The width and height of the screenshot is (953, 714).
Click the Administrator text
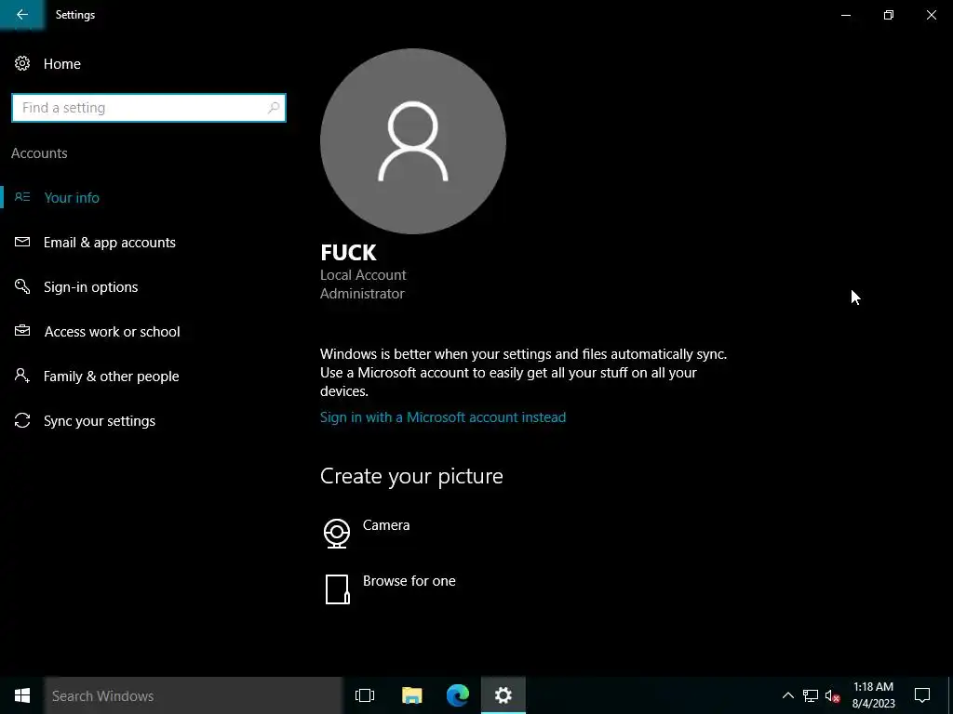pos(362,294)
